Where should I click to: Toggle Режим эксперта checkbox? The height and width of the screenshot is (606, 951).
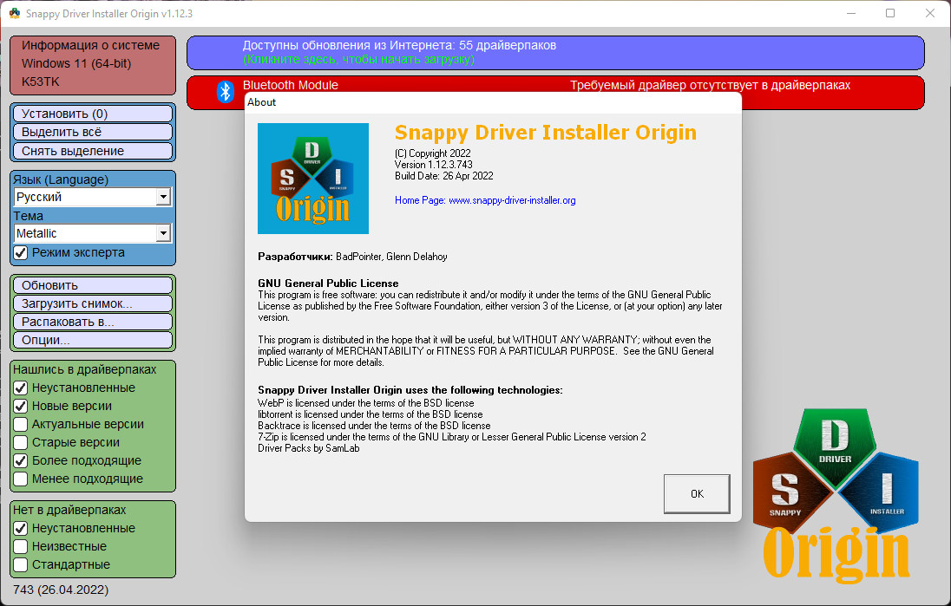coord(21,252)
